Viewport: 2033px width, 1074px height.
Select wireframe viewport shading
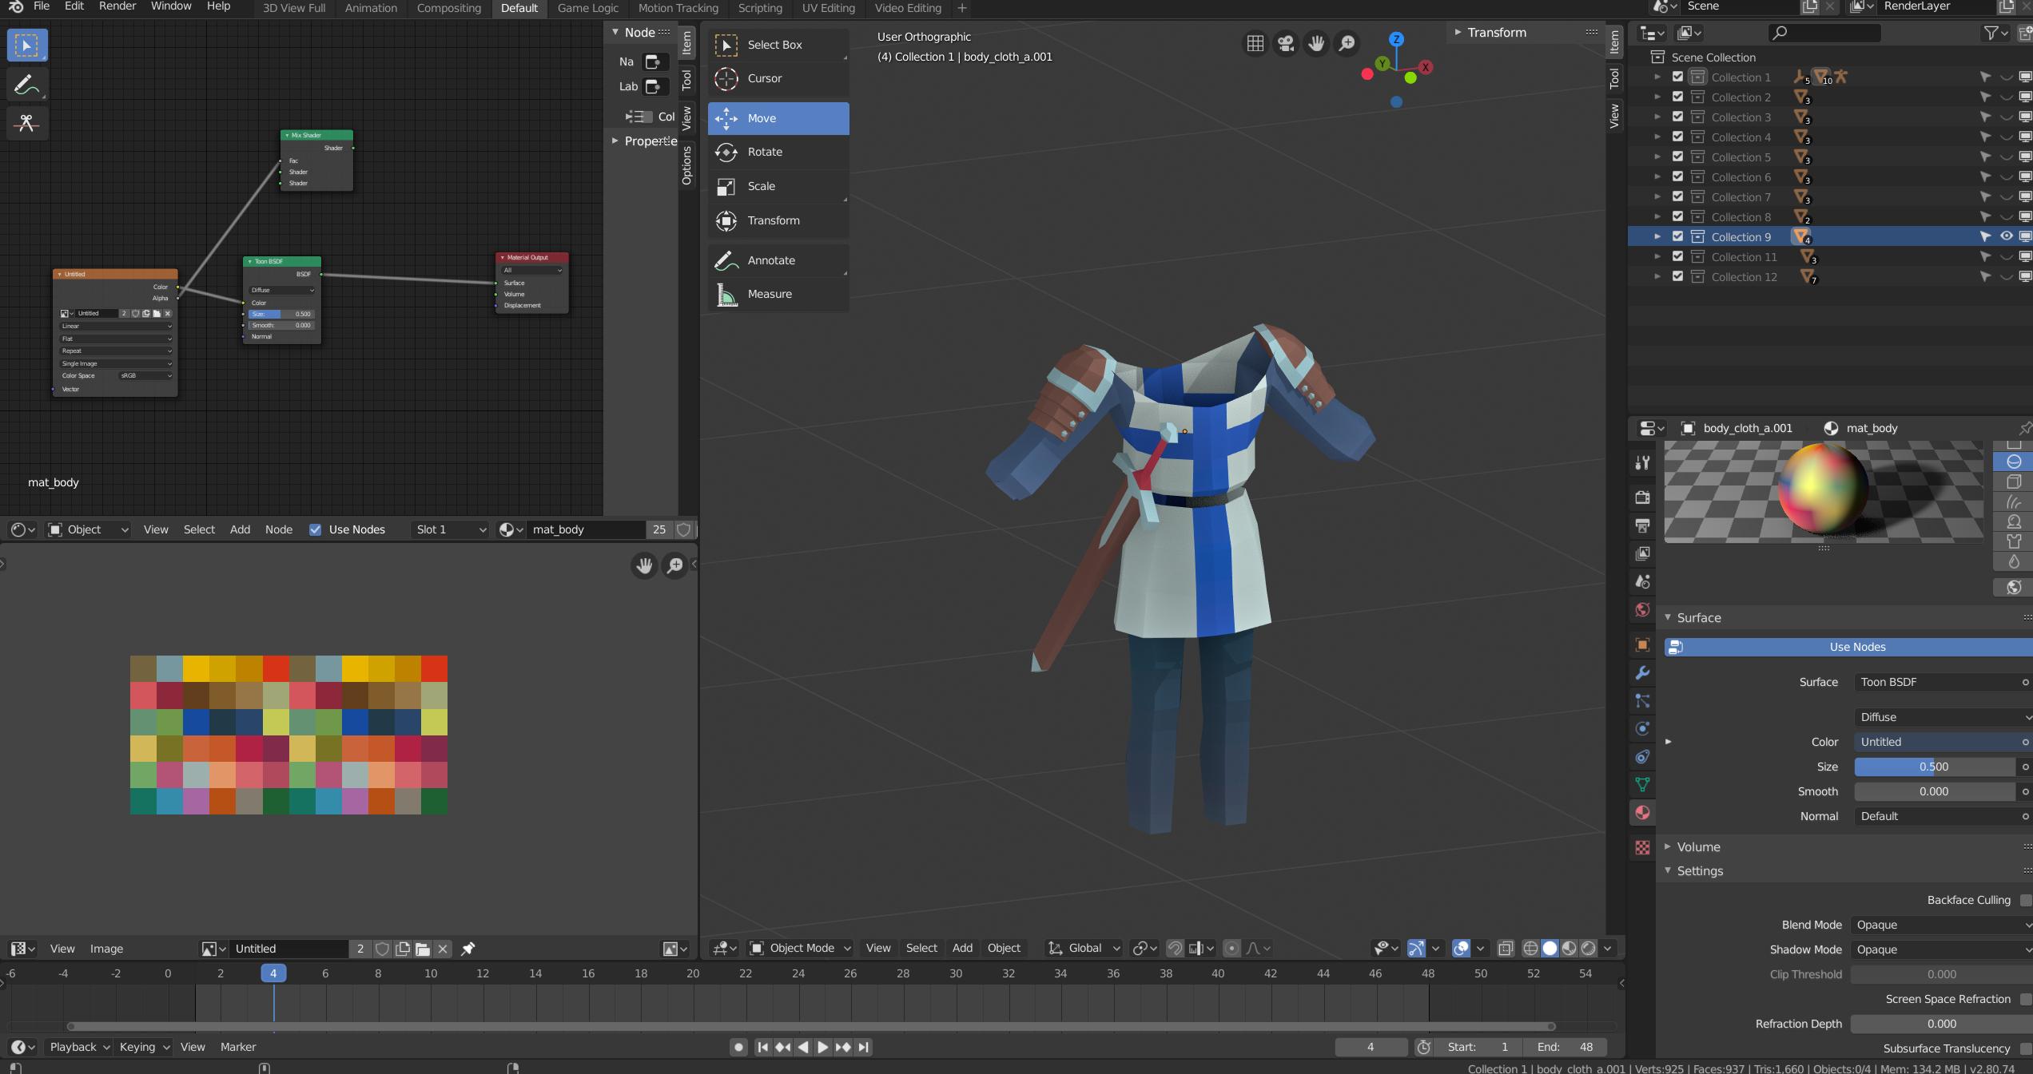1530,948
